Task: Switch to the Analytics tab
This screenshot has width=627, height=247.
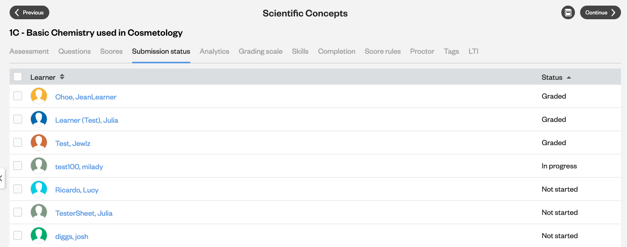Action: click(x=214, y=51)
